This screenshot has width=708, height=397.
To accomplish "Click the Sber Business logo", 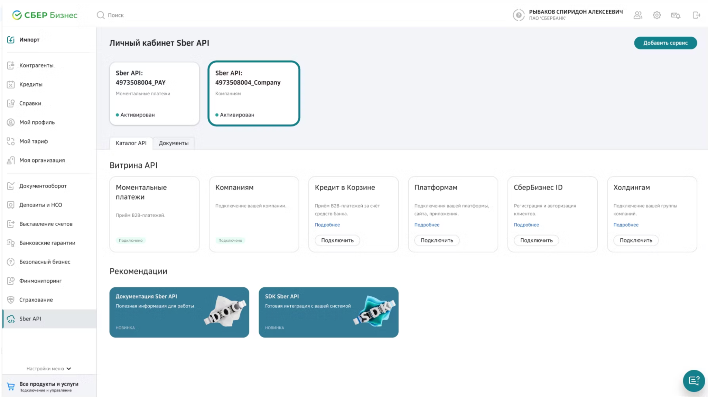I will [45, 15].
